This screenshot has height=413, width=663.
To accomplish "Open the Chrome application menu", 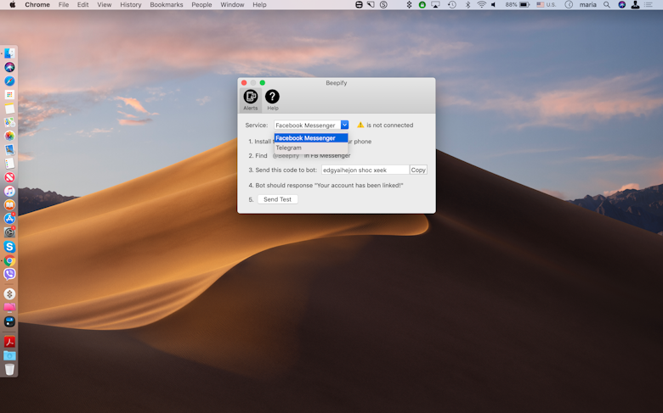I will pyautogui.click(x=37, y=4).
